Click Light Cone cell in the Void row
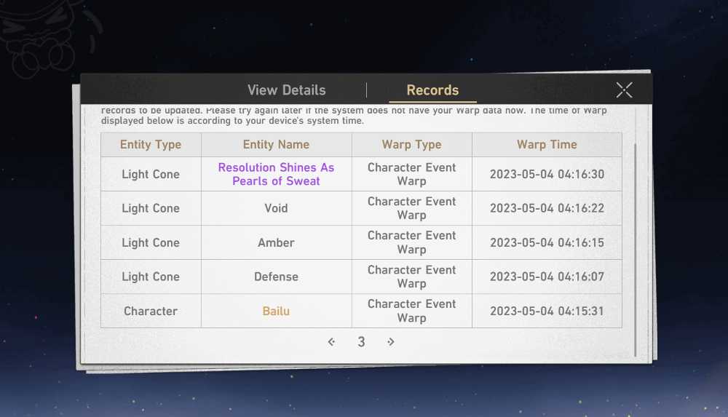This screenshot has width=728, height=417. [151, 208]
